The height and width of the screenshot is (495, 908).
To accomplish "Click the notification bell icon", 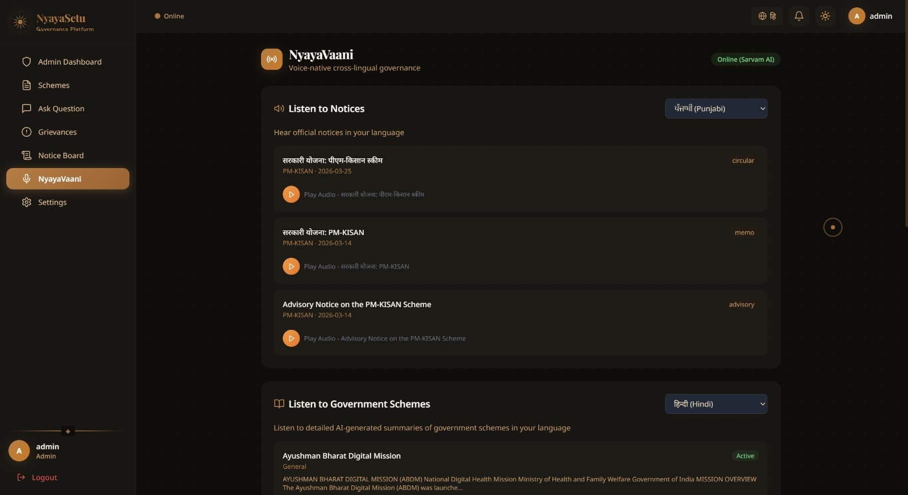I will 798,16.
